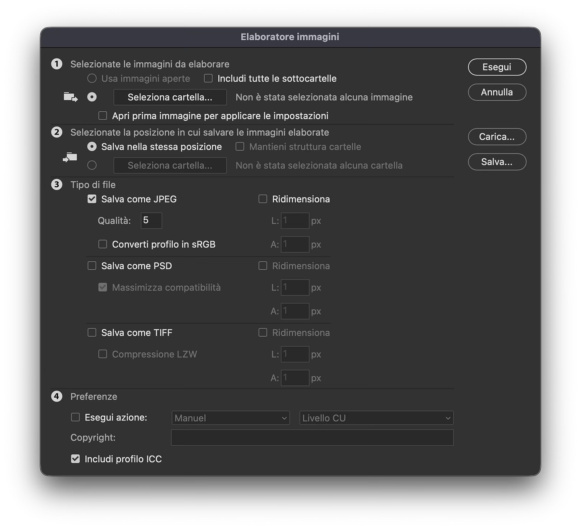This screenshot has width=581, height=529.
Task: Check 'Apri prima immagine per applicare le impostazioni'
Action: click(x=103, y=116)
